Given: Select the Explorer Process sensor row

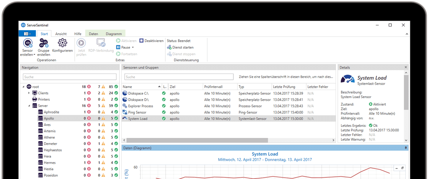Looking at the screenshot, I should point(229,106).
